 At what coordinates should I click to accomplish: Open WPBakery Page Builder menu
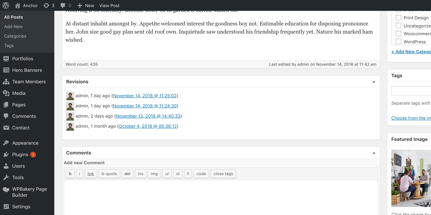(x=29, y=192)
